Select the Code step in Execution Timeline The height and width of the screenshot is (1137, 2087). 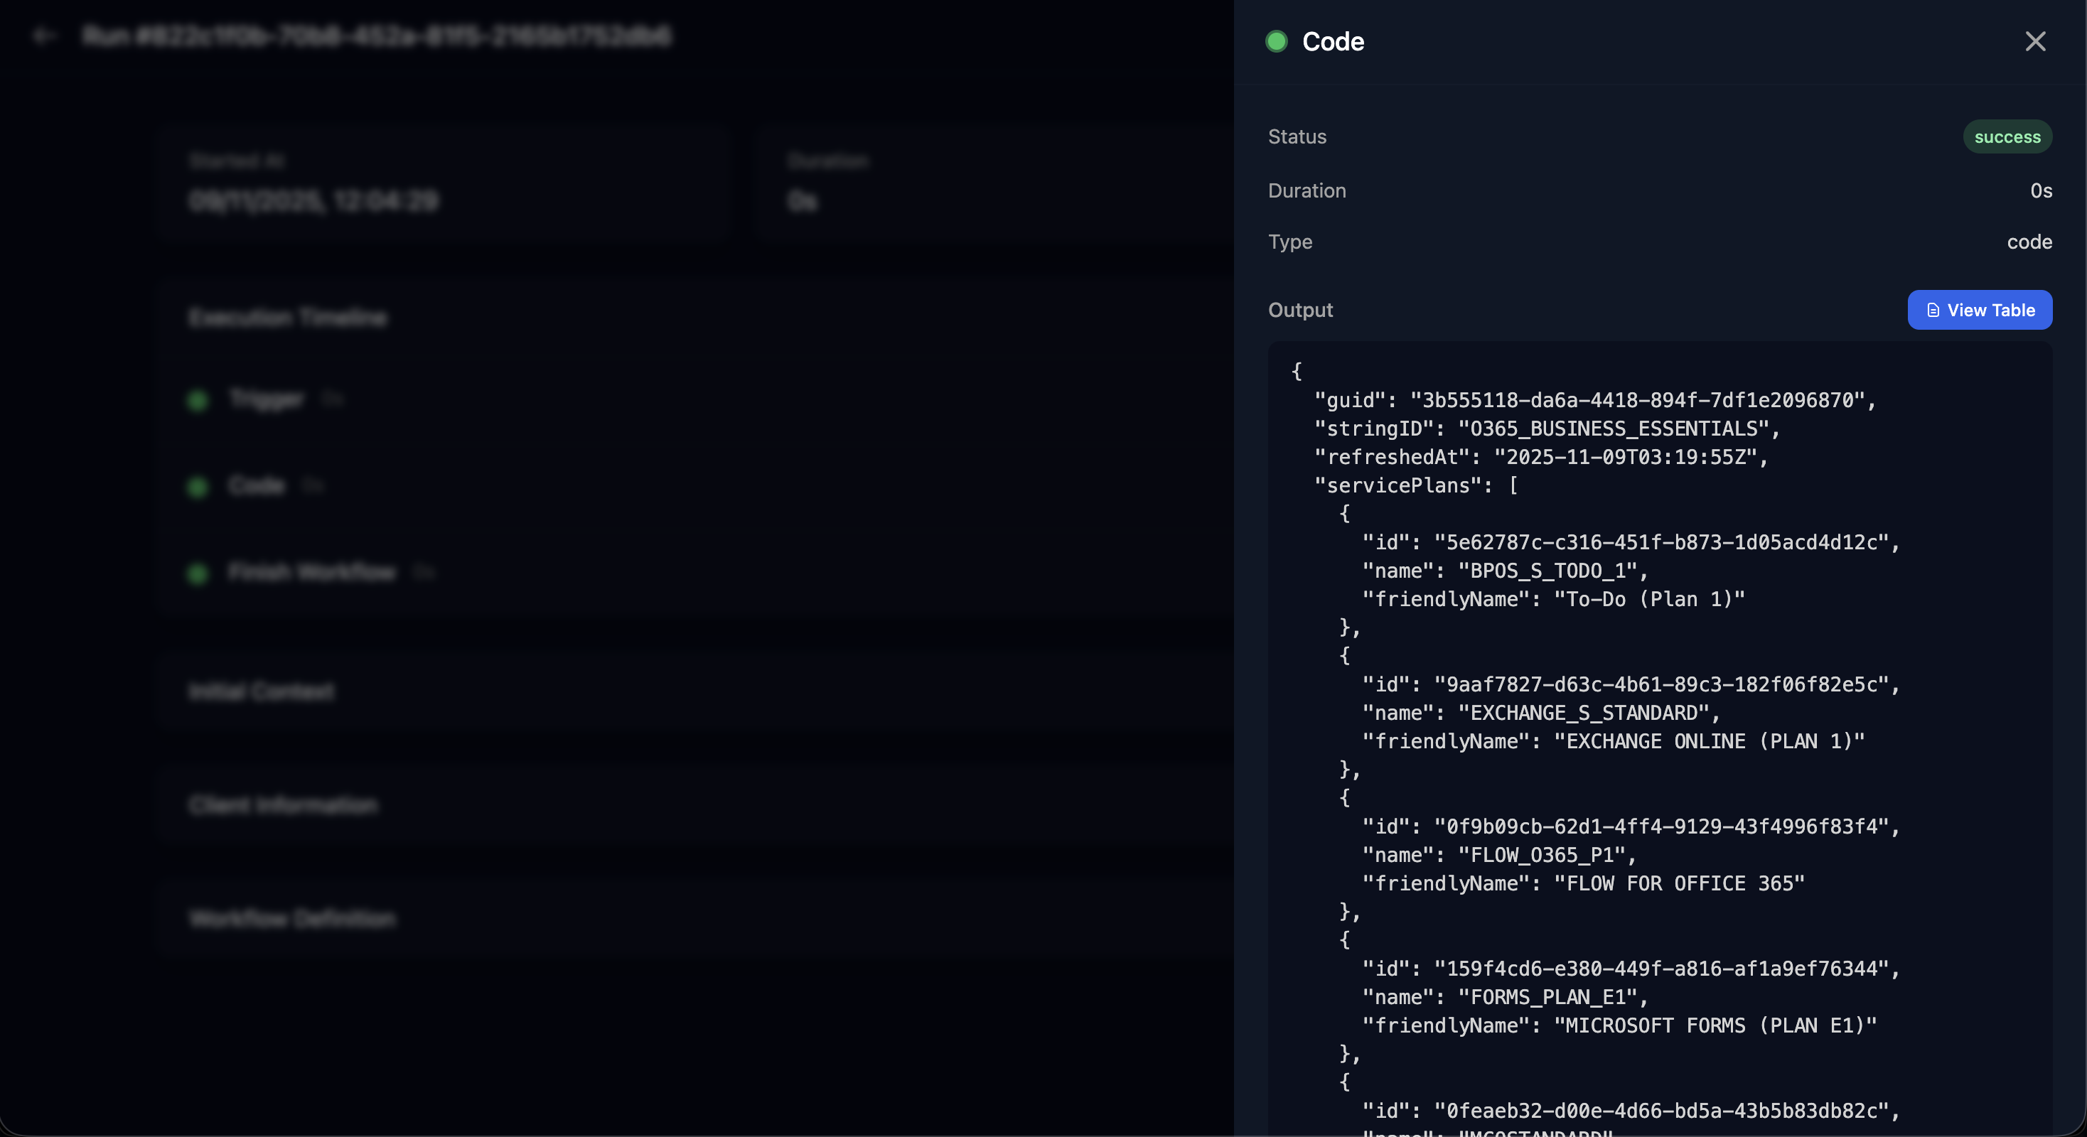pos(257,486)
